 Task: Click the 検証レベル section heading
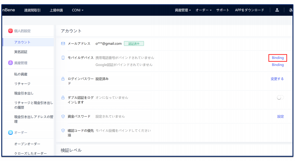tap(71, 150)
